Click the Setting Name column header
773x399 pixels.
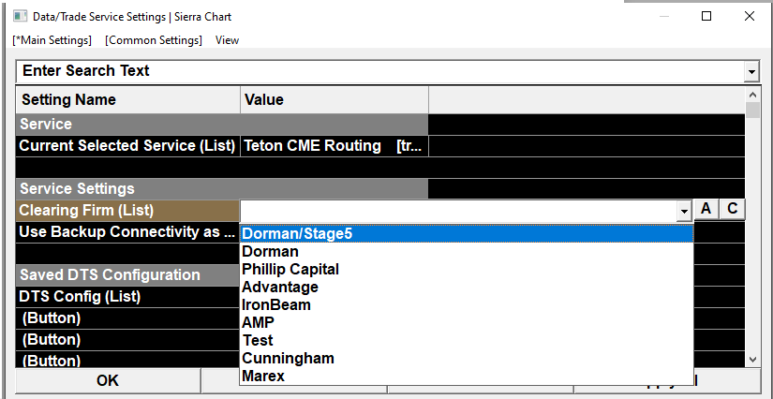point(128,100)
